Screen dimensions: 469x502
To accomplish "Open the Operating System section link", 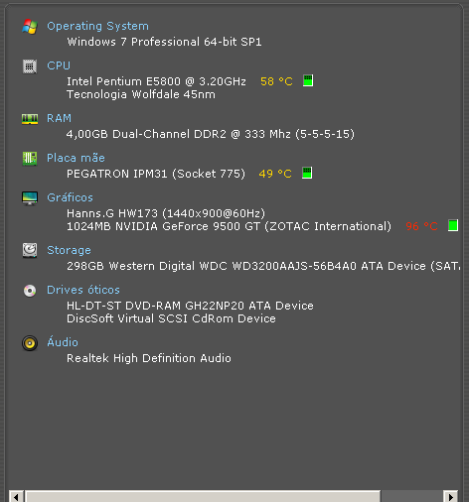I will click(97, 26).
